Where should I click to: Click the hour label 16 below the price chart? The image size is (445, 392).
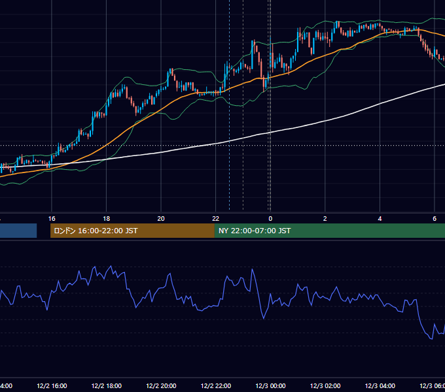pos(52,219)
